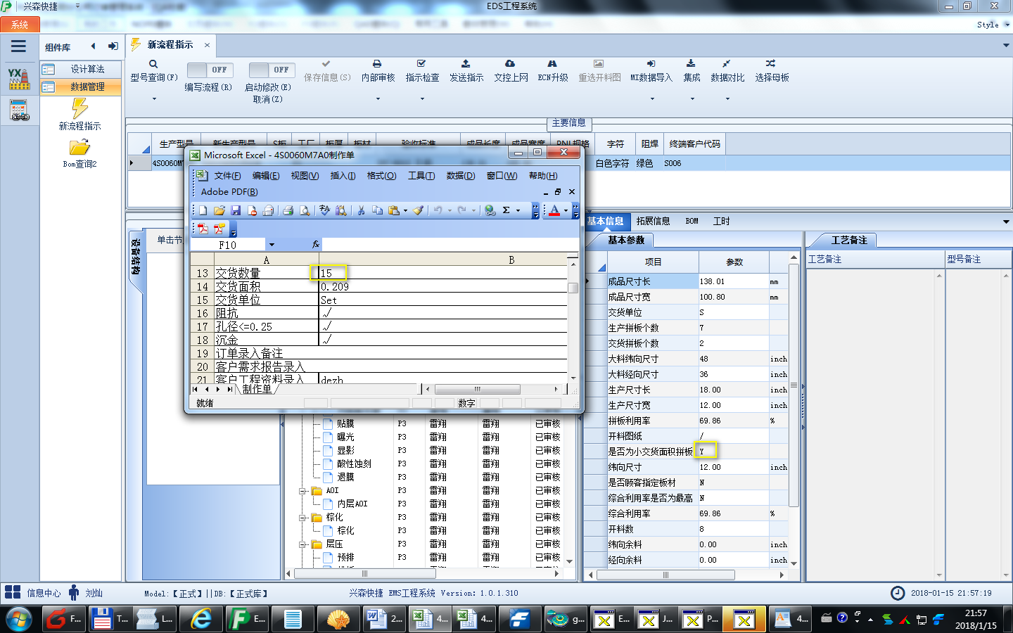Screen dimensions: 1013x633
Task: Open Internet Explorer from taskbar
Action: pos(201,619)
